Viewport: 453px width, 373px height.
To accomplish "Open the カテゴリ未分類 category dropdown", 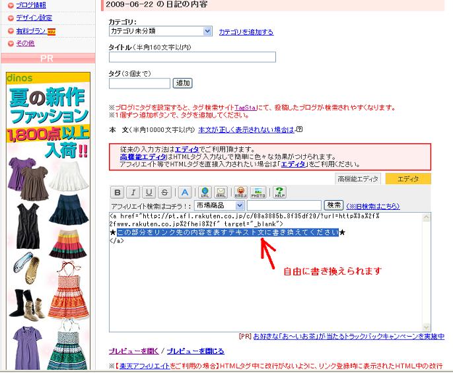I will pyautogui.click(x=160, y=31).
